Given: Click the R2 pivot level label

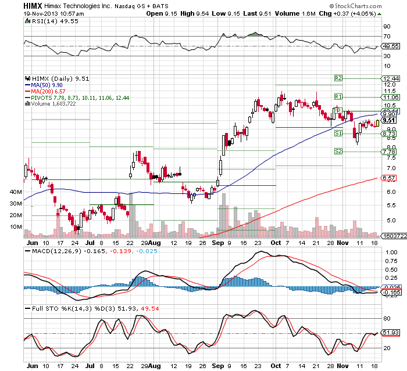Looking at the screenshot, I should (338, 78).
